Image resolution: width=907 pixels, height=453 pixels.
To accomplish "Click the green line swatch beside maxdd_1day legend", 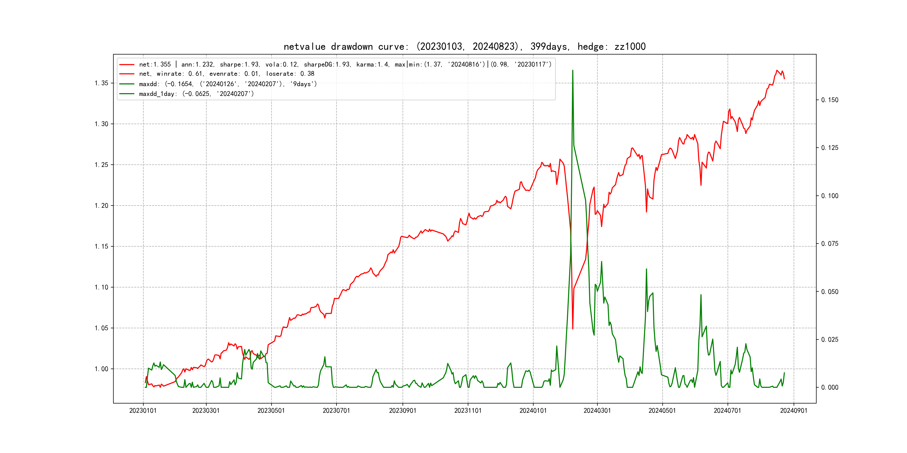I will point(127,94).
